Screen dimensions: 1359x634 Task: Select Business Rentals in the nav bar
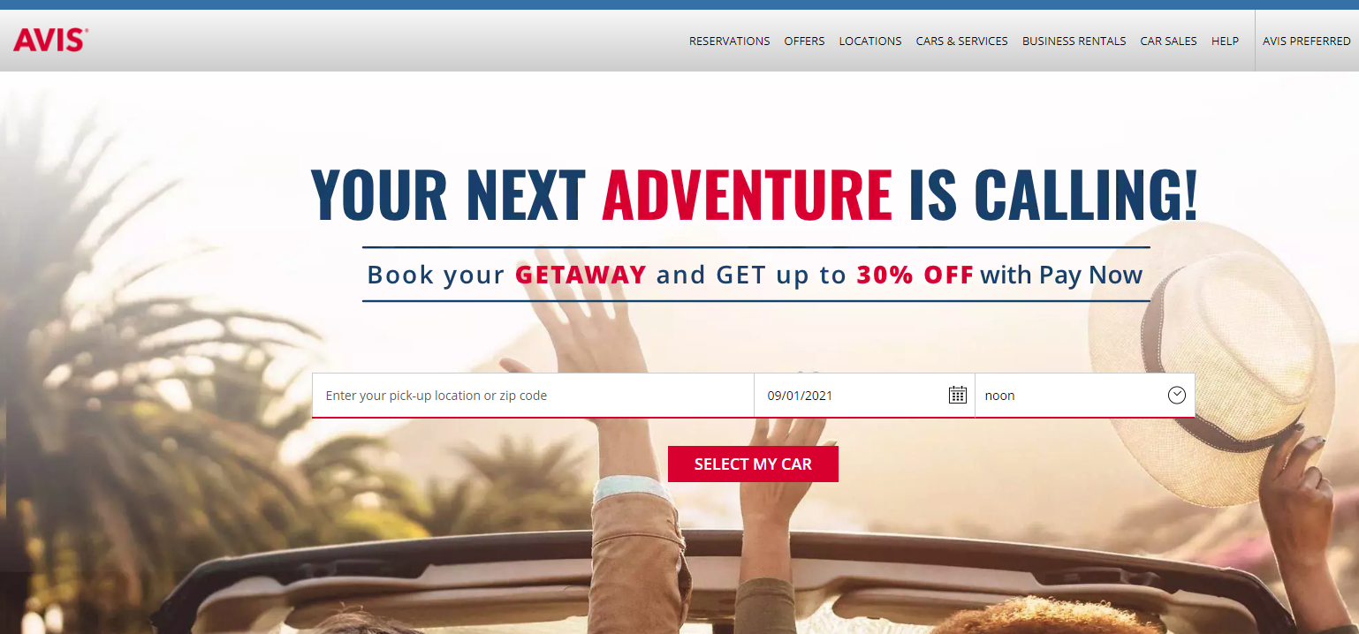pos(1074,41)
